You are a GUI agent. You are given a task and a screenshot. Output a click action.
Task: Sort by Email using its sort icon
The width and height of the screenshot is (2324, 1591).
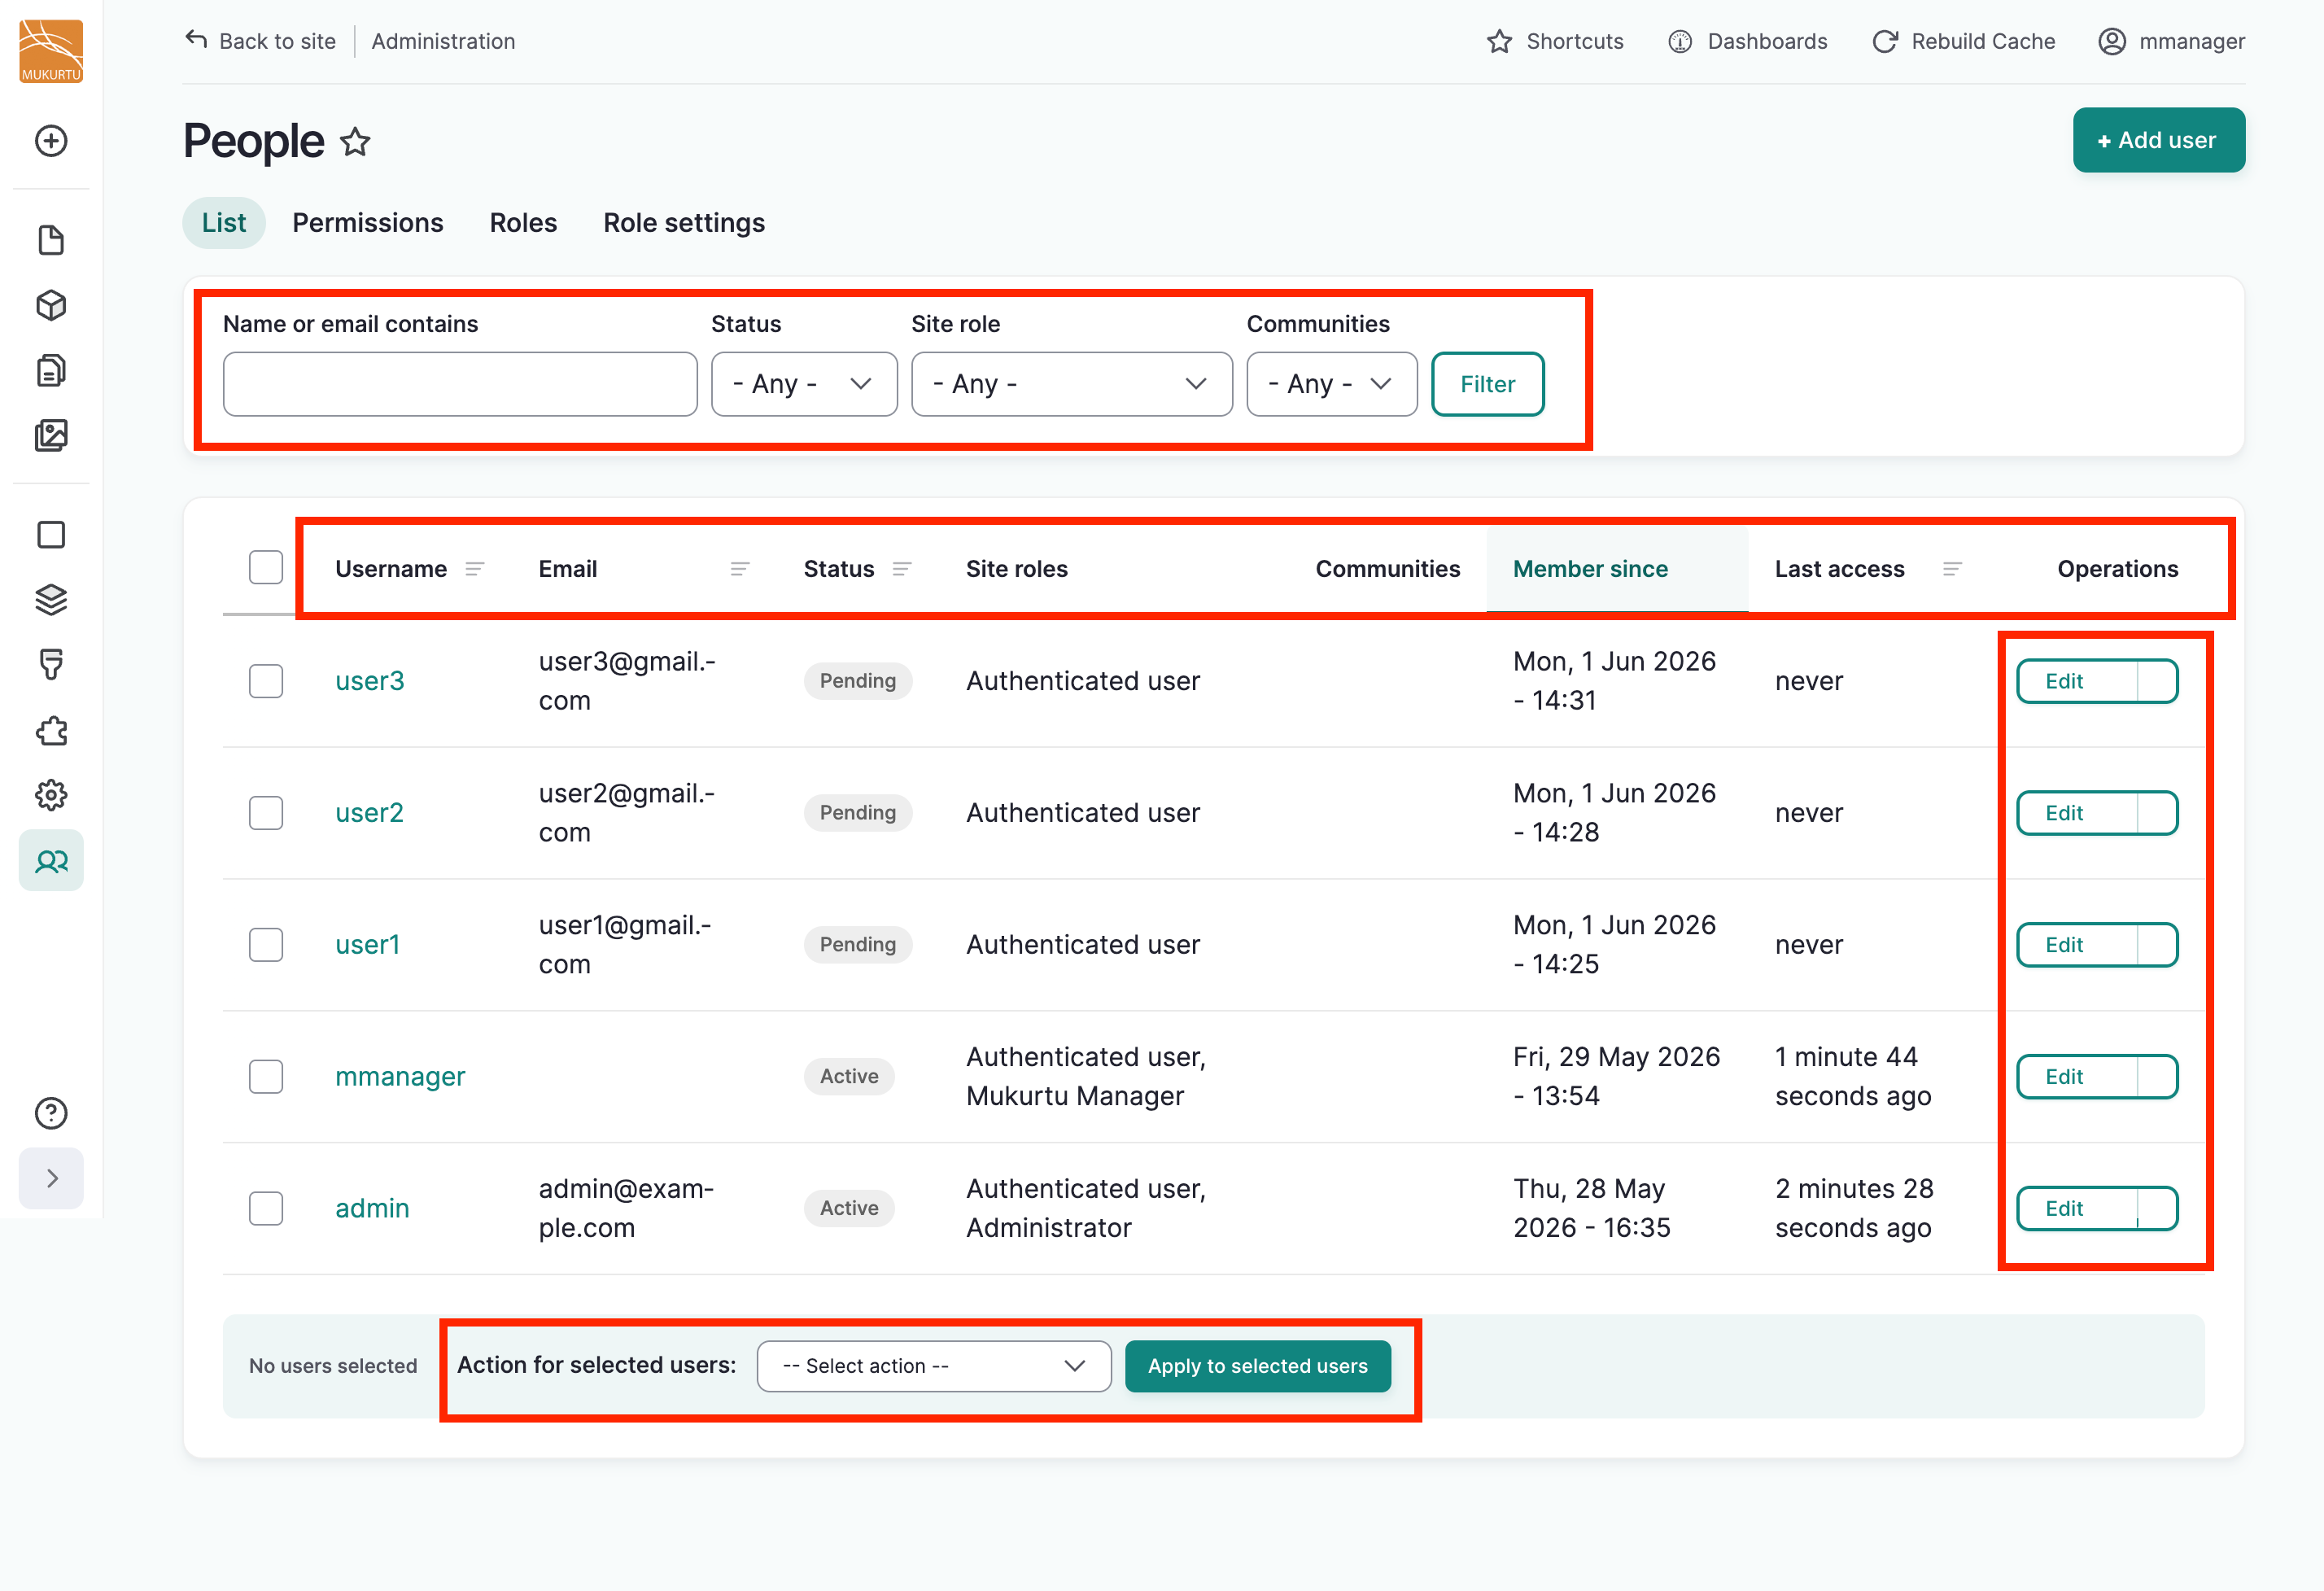point(740,569)
